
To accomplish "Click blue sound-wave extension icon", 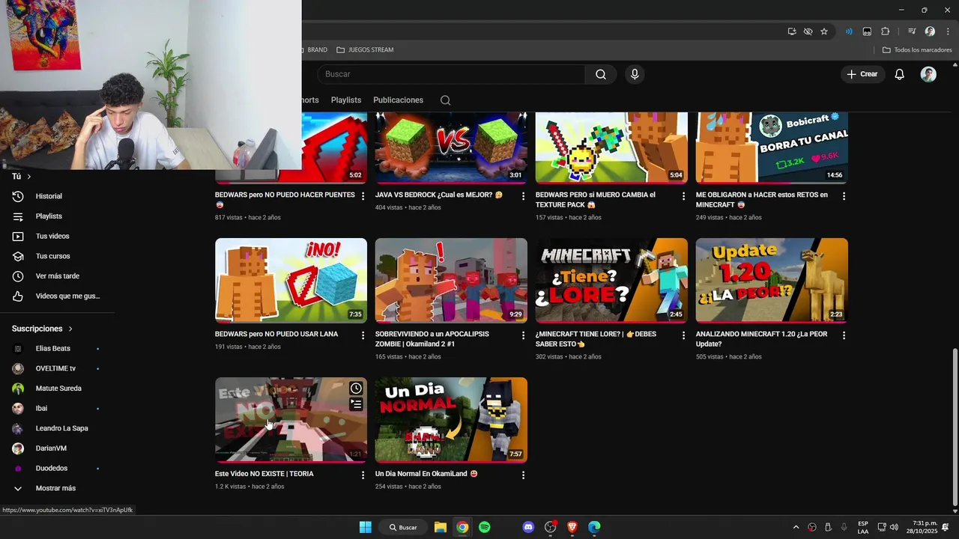I will 849,31.
